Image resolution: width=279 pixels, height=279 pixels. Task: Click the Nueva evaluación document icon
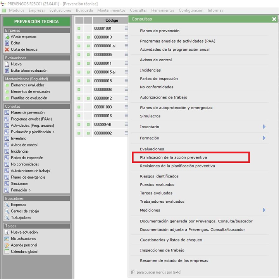[7, 64]
